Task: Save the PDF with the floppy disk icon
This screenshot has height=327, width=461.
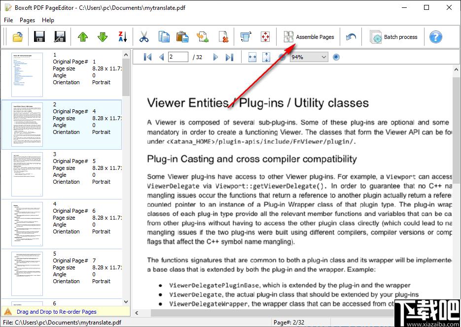Action: pos(39,37)
